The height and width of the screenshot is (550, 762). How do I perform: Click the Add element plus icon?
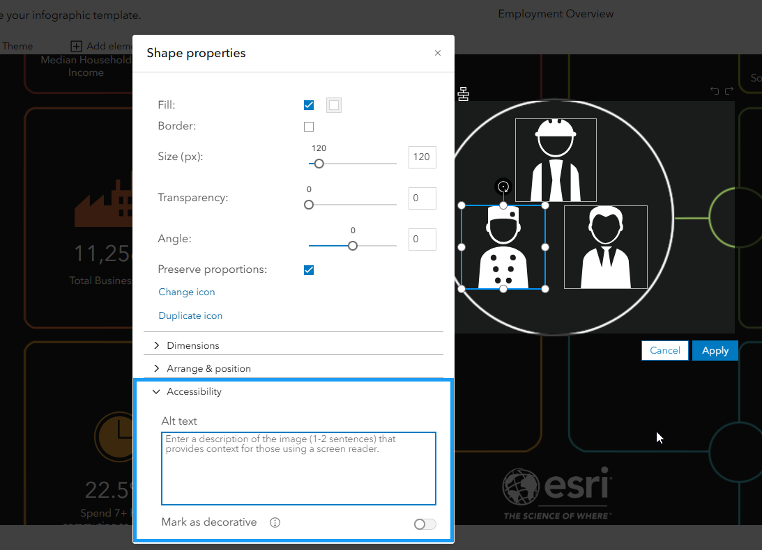click(x=76, y=46)
